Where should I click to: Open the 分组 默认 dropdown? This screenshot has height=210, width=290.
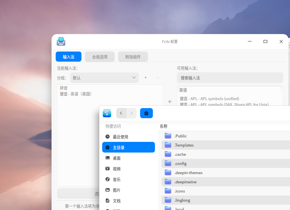tap(104, 78)
